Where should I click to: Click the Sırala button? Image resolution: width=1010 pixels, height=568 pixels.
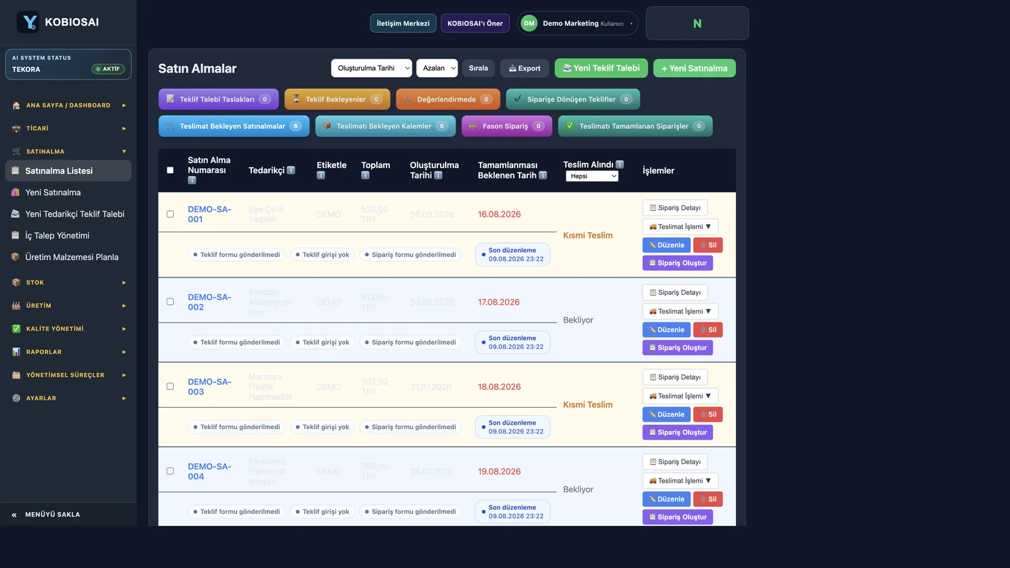pos(478,68)
